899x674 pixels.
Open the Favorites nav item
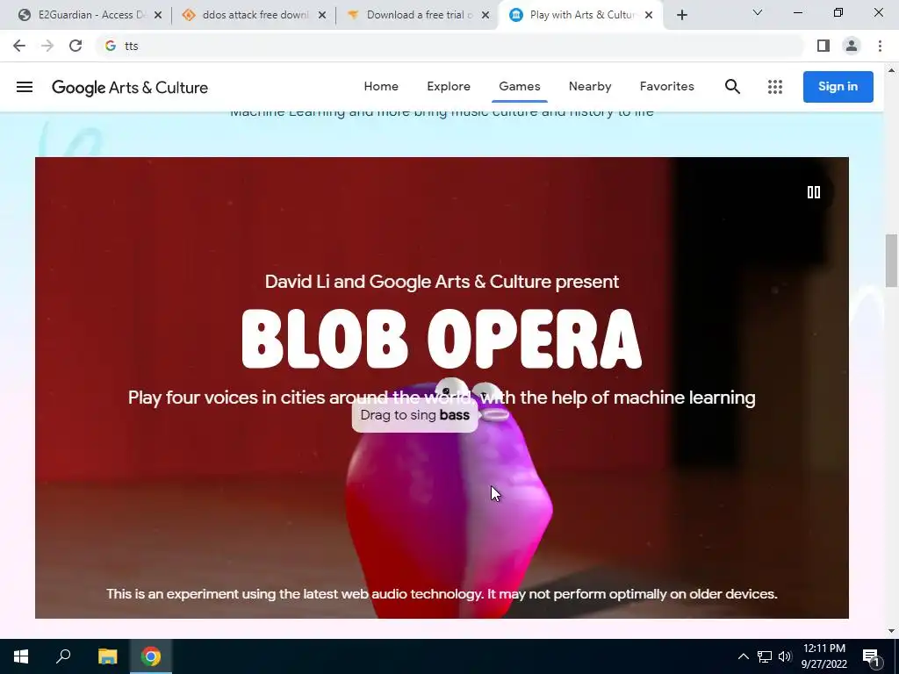coord(667,86)
